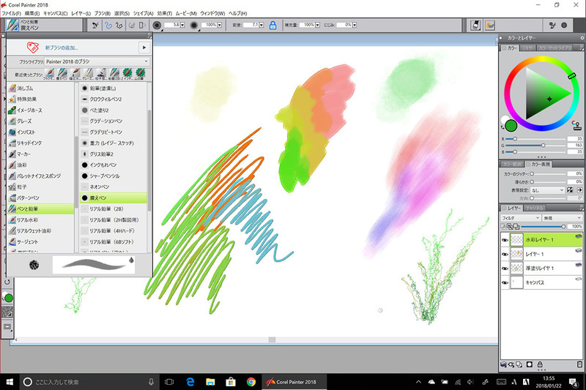
Task: Switch to the チャンネル tab
Action: pyautogui.click(x=535, y=208)
